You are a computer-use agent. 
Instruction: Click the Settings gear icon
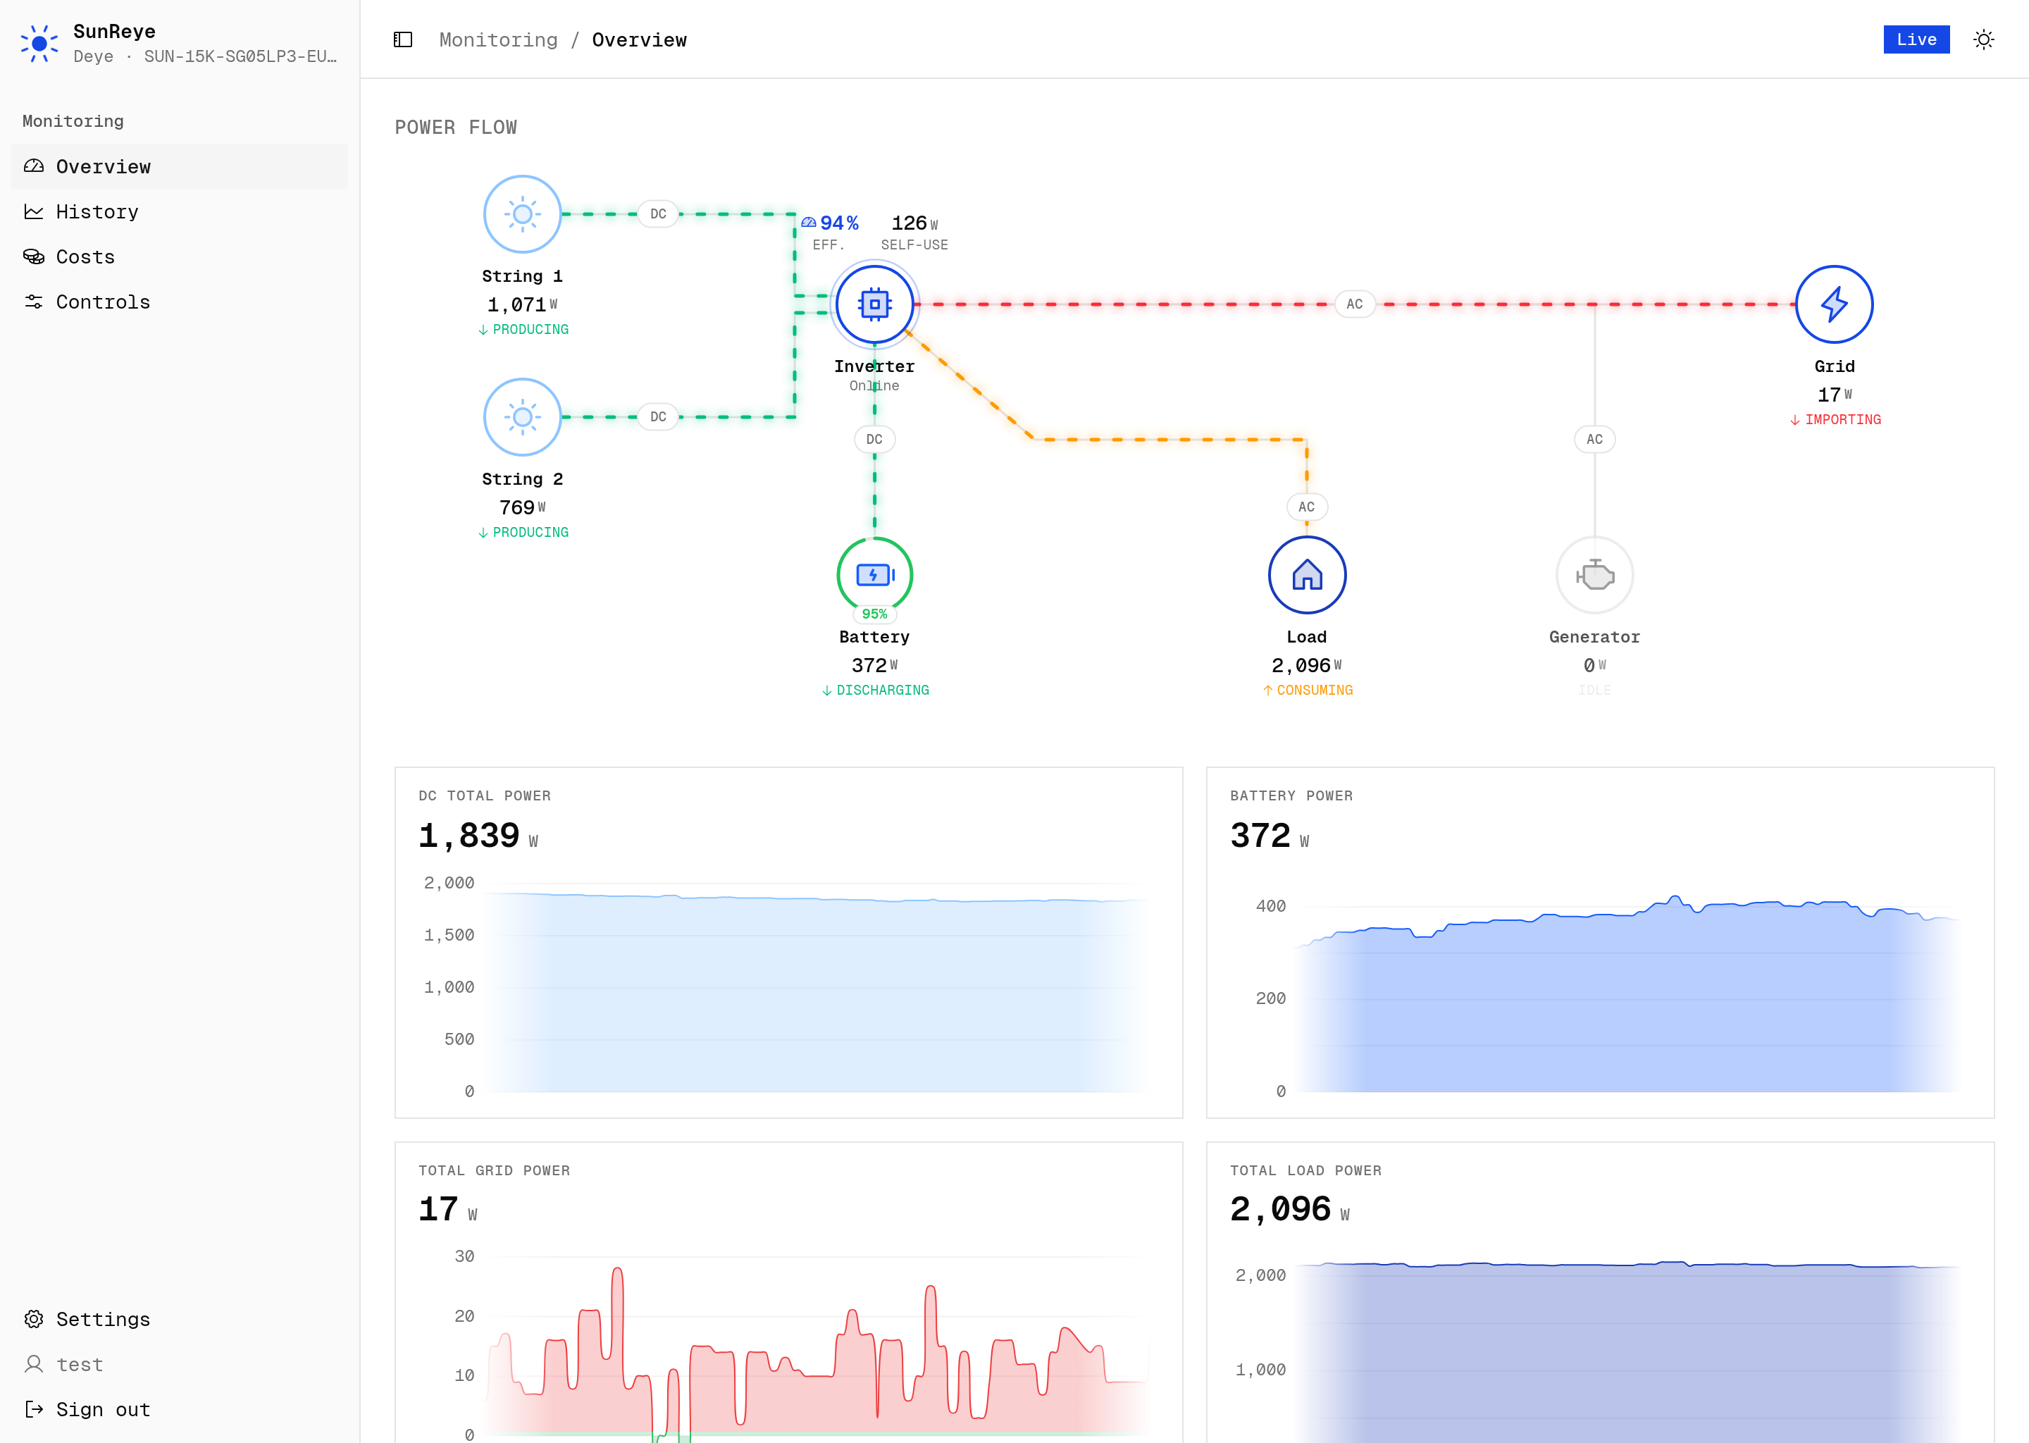pyautogui.click(x=34, y=1318)
